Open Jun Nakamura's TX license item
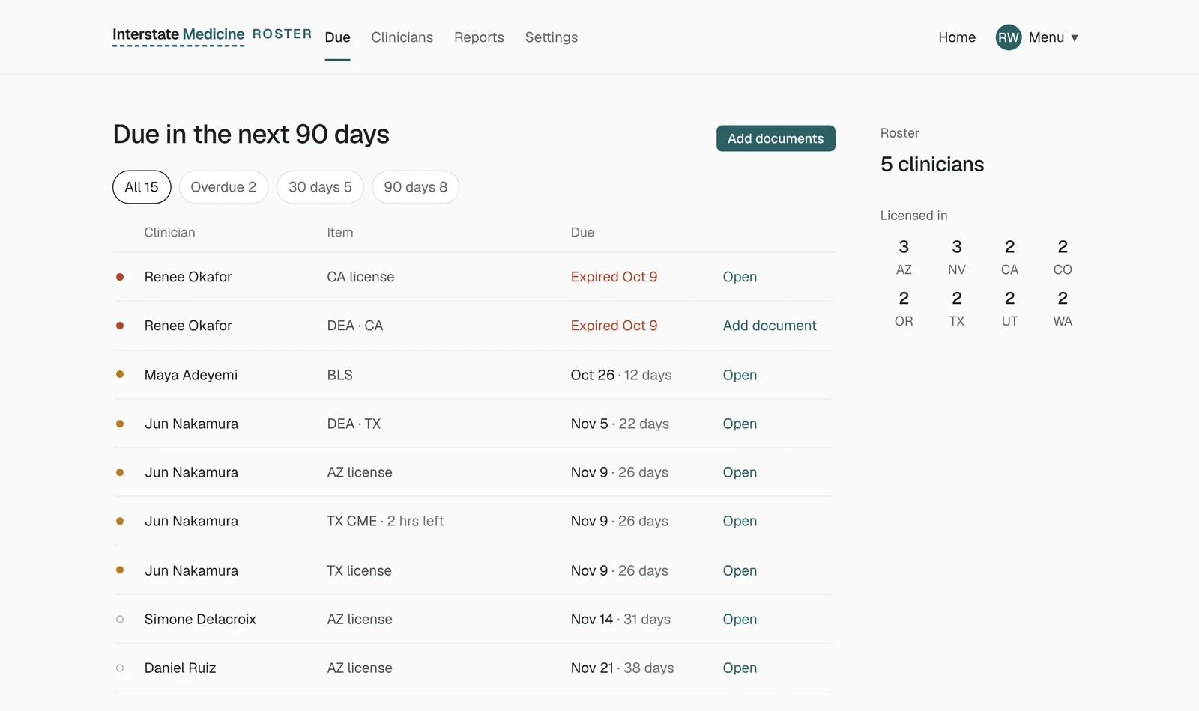1199x711 pixels. point(740,570)
